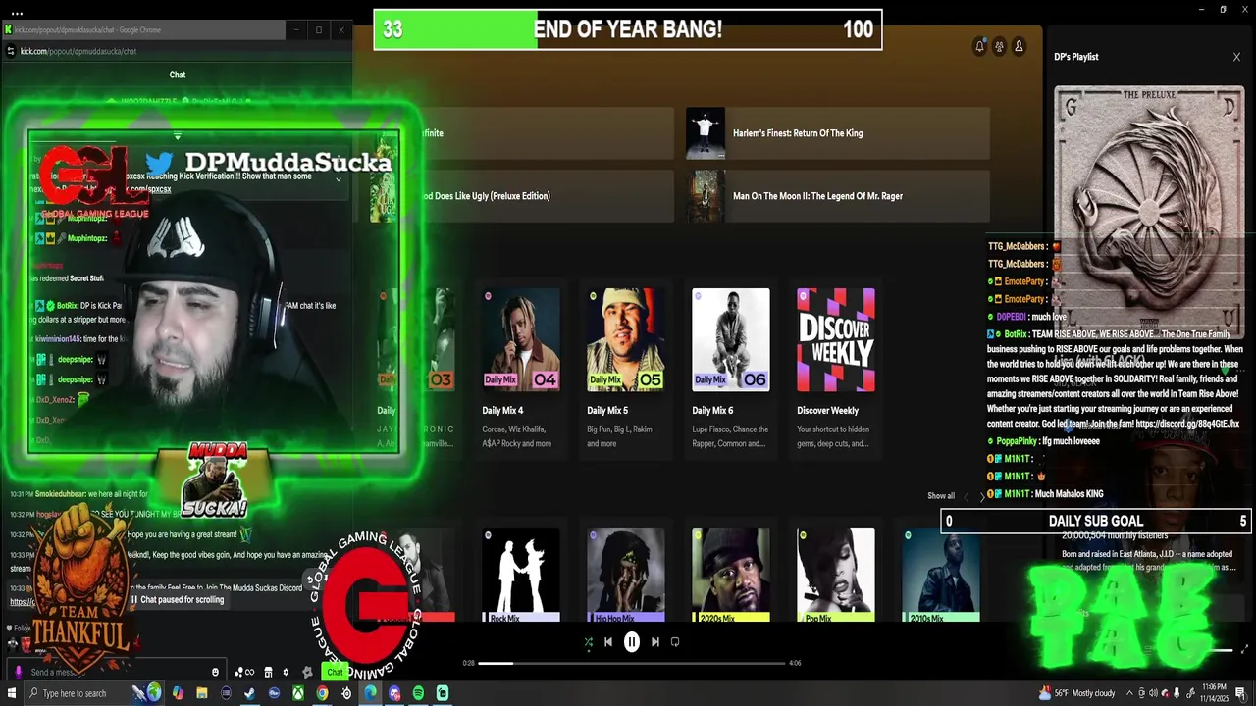The width and height of the screenshot is (1256, 706).
Task: Click the Show all link
Action: tap(940, 496)
